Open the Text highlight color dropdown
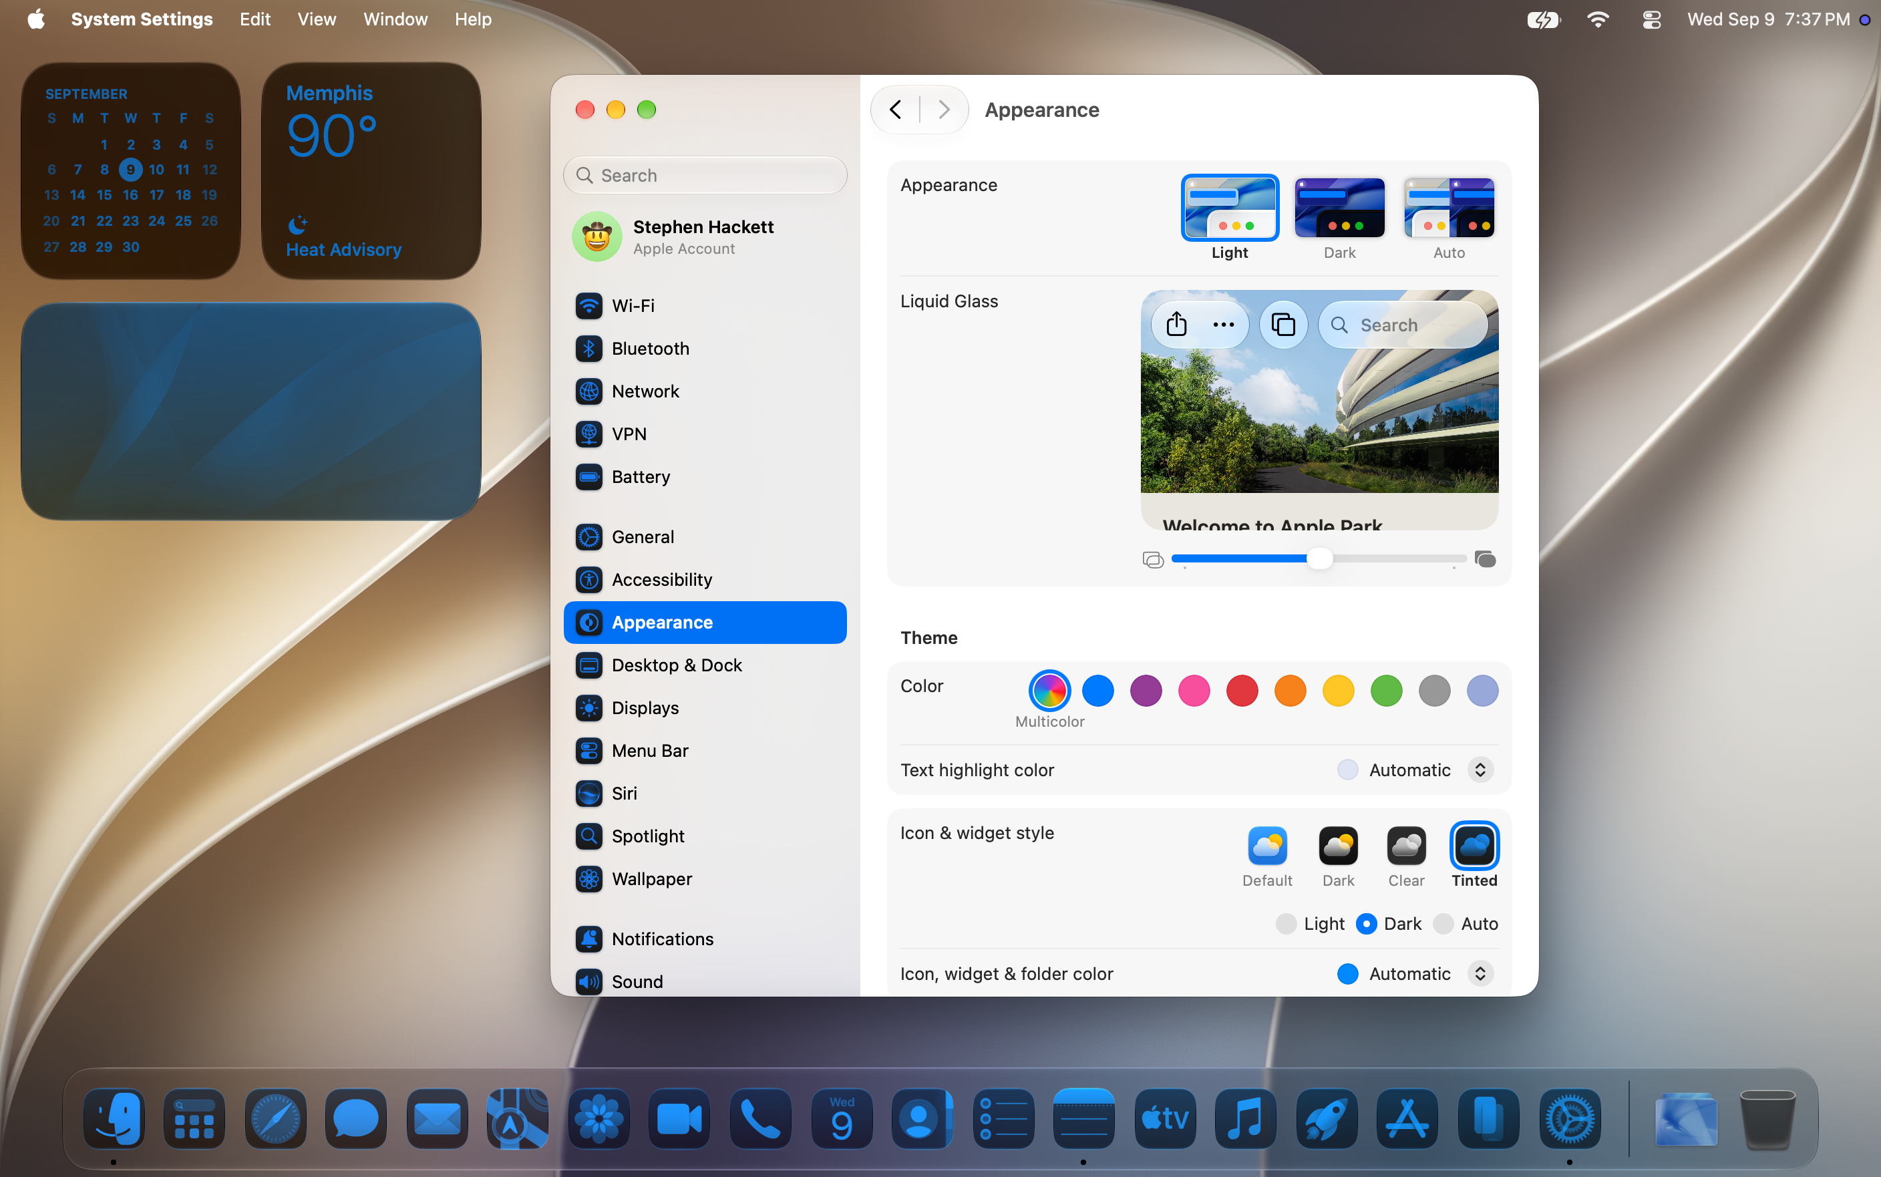The height and width of the screenshot is (1177, 1881). pyautogui.click(x=1480, y=770)
